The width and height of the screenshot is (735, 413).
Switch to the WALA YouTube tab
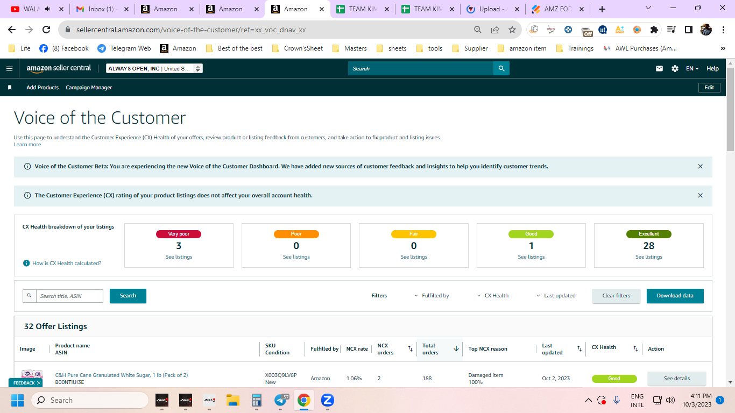click(38, 9)
